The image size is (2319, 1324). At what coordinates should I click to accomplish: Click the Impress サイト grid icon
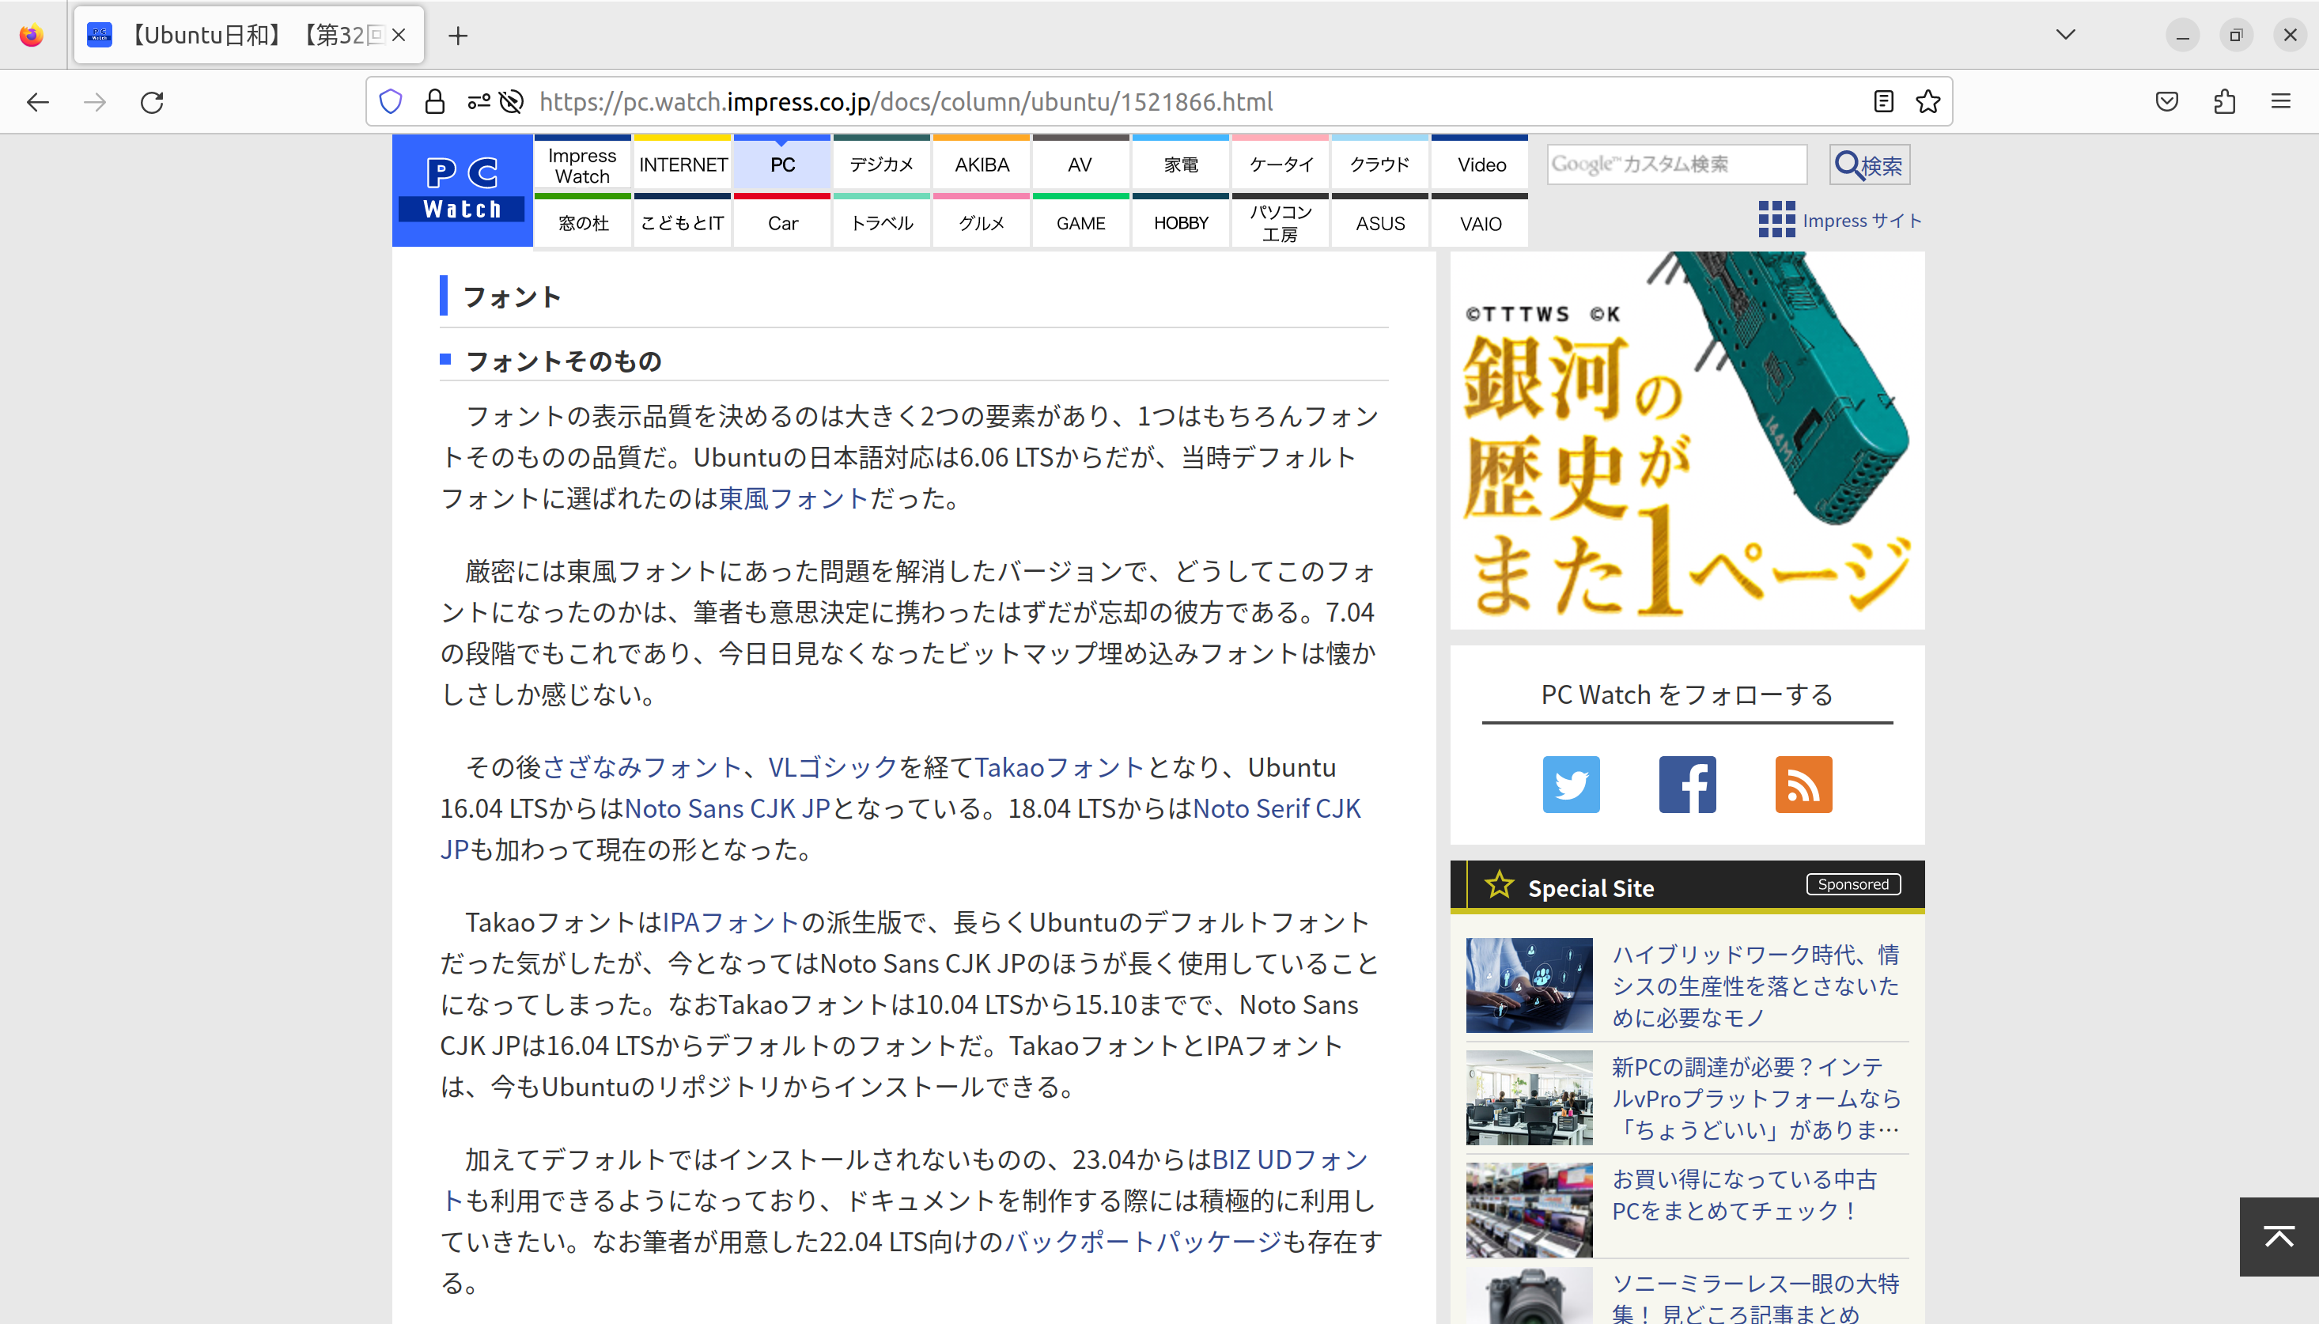1775,220
